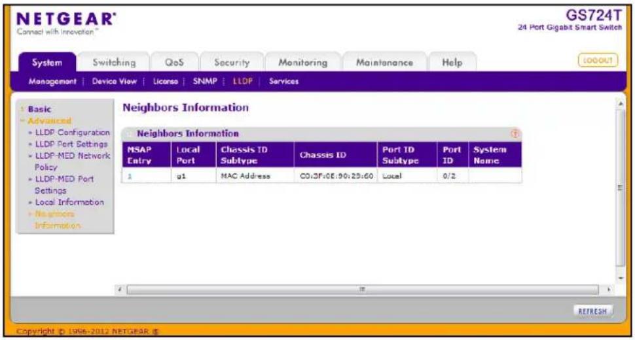Viewport: 635px width, 340px height.
Task: Click the System Name column header
Action: pyautogui.click(x=495, y=155)
